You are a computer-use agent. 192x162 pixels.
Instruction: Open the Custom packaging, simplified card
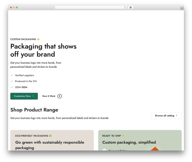tap(140, 140)
